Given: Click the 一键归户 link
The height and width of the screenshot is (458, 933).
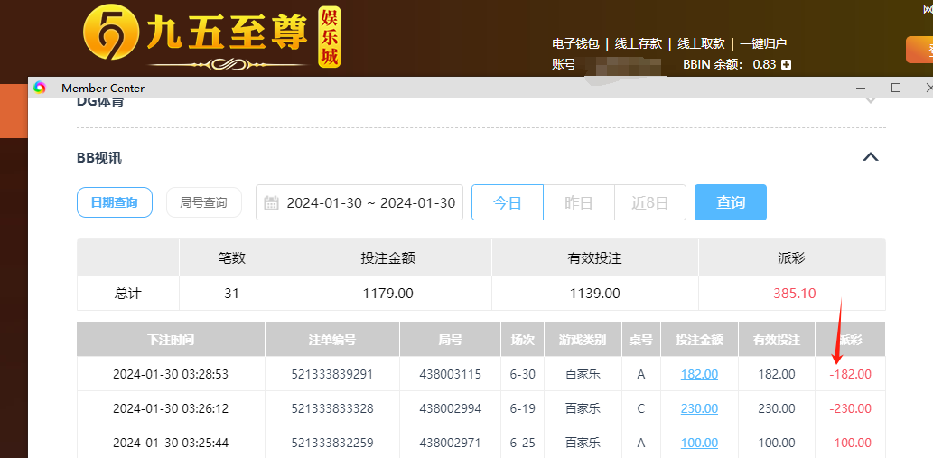Looking at the screenshot, I should tap(763, 43).
